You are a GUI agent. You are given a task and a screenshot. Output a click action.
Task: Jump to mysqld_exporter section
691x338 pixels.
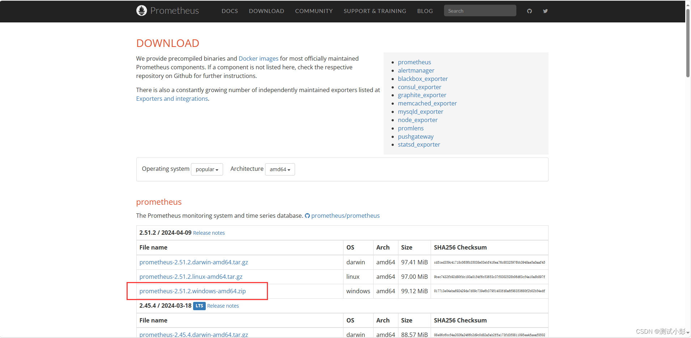420,112
